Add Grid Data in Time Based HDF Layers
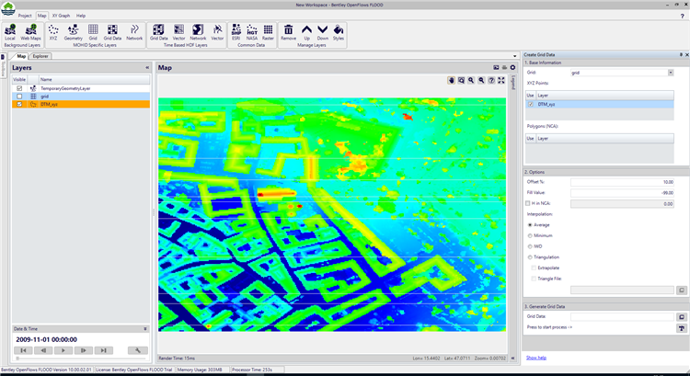Screen dimensions: 690x376 (158, 32)
